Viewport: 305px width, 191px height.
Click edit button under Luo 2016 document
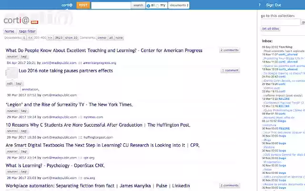click(x=10, y=84)
